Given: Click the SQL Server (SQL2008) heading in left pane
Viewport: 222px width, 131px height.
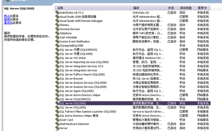Looking at the screenshot, I should [19, 9].
